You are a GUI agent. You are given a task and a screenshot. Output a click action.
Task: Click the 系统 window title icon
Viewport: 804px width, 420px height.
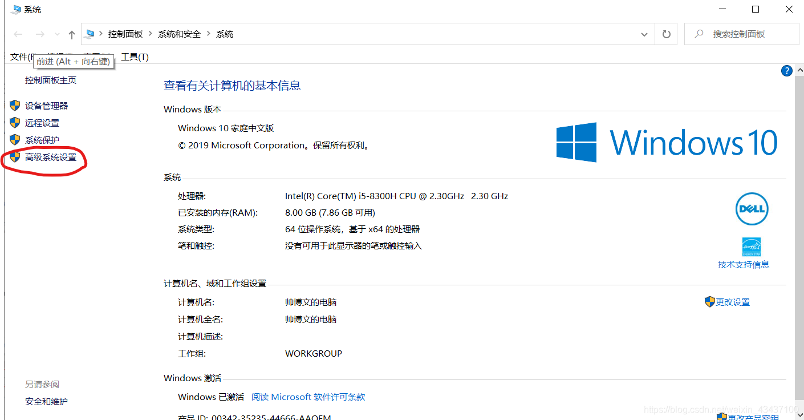(x=16, y=10)
